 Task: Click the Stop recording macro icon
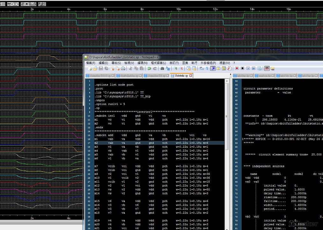click(242, 69)
